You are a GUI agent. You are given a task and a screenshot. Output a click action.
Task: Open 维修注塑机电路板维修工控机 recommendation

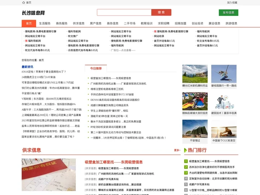pos(107,89)
